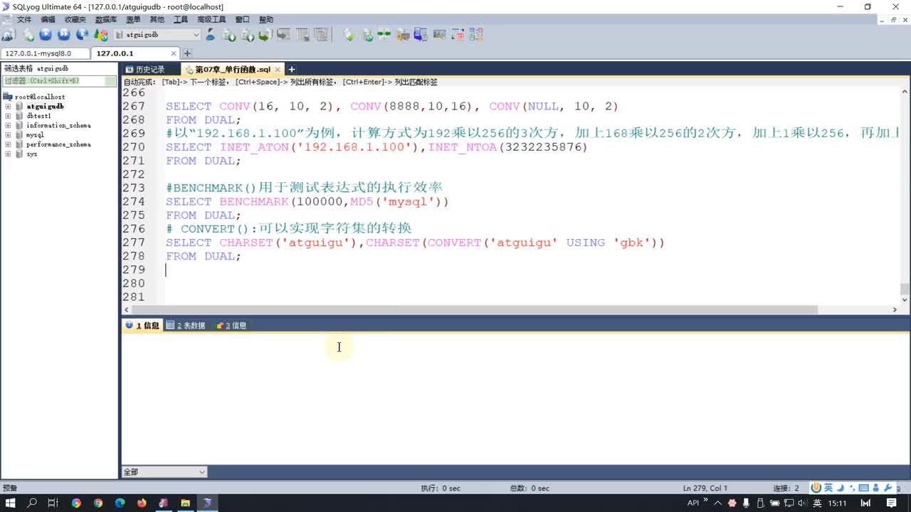
Task: Focus the 过滤器 filter input field
Action: [60, 81]
